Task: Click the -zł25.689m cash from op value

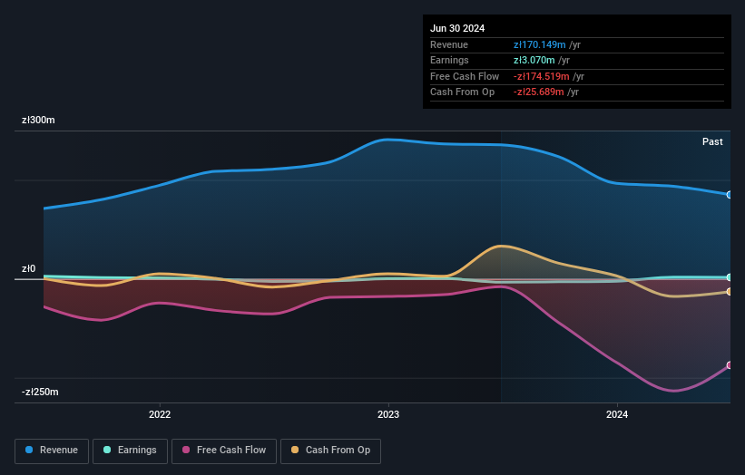Action: point(539,92)
